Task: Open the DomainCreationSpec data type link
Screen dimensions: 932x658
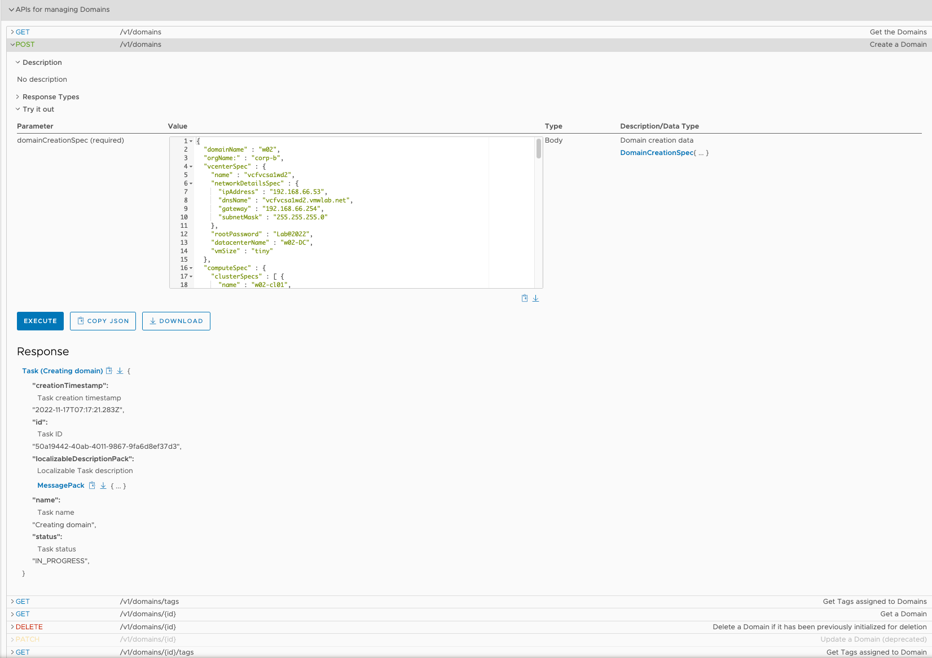Action: coord(656,153)
